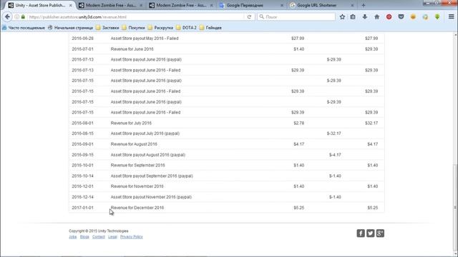Switch to Google URL Shortener tab

point(321,5)
